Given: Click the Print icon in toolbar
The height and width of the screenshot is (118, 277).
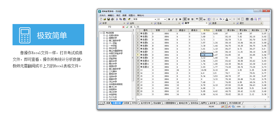Looking at the screenshot, I should 112,19.
